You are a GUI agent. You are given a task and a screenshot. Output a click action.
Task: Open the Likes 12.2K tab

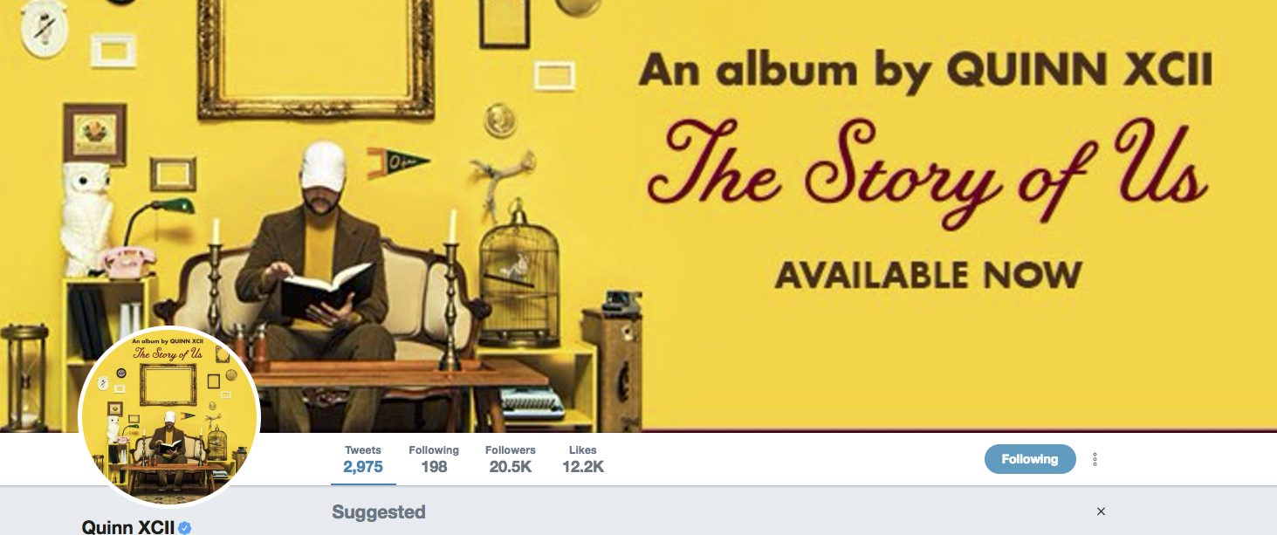point(583,460)
